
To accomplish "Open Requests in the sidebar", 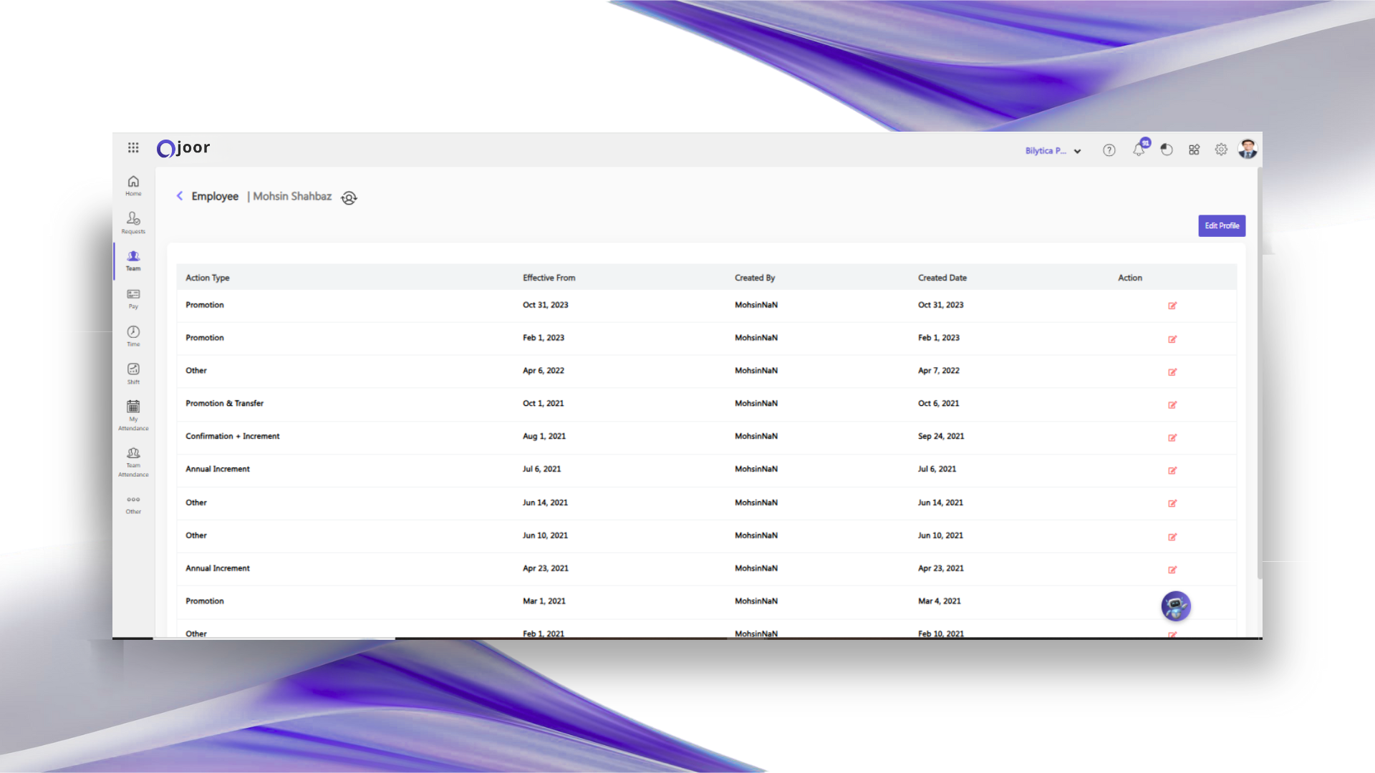I will 133,222.
